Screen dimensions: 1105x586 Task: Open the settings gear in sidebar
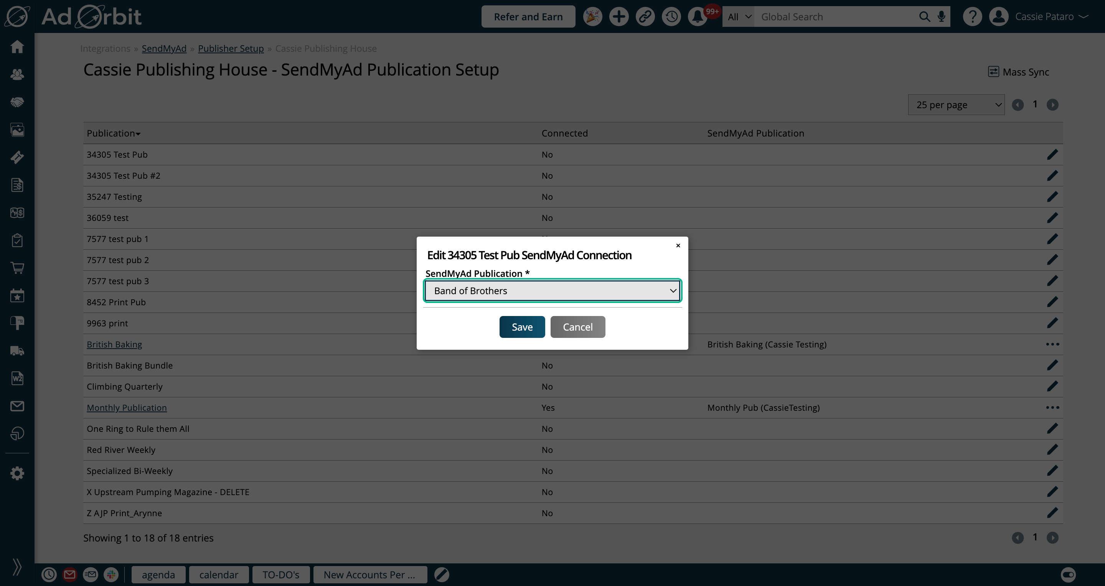pos(17,473)
